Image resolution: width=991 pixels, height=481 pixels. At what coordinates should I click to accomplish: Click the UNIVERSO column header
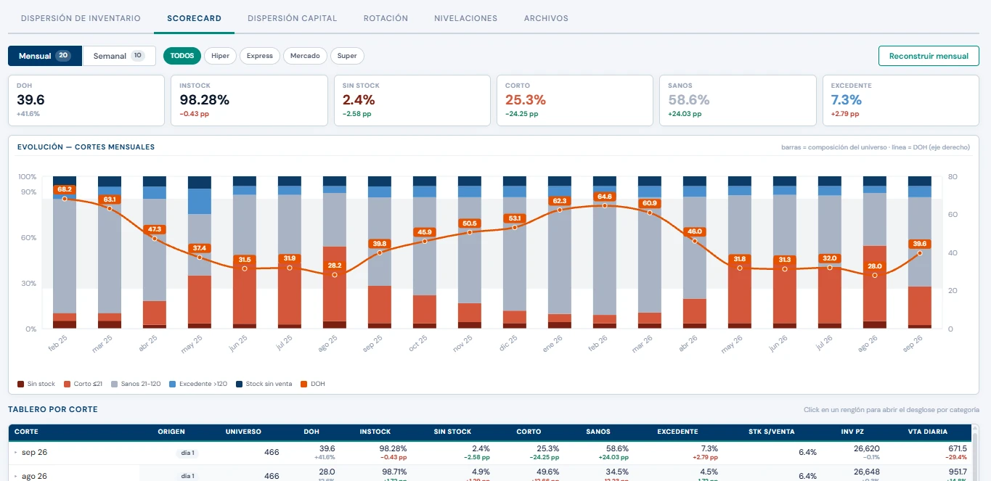coord(243,432)
